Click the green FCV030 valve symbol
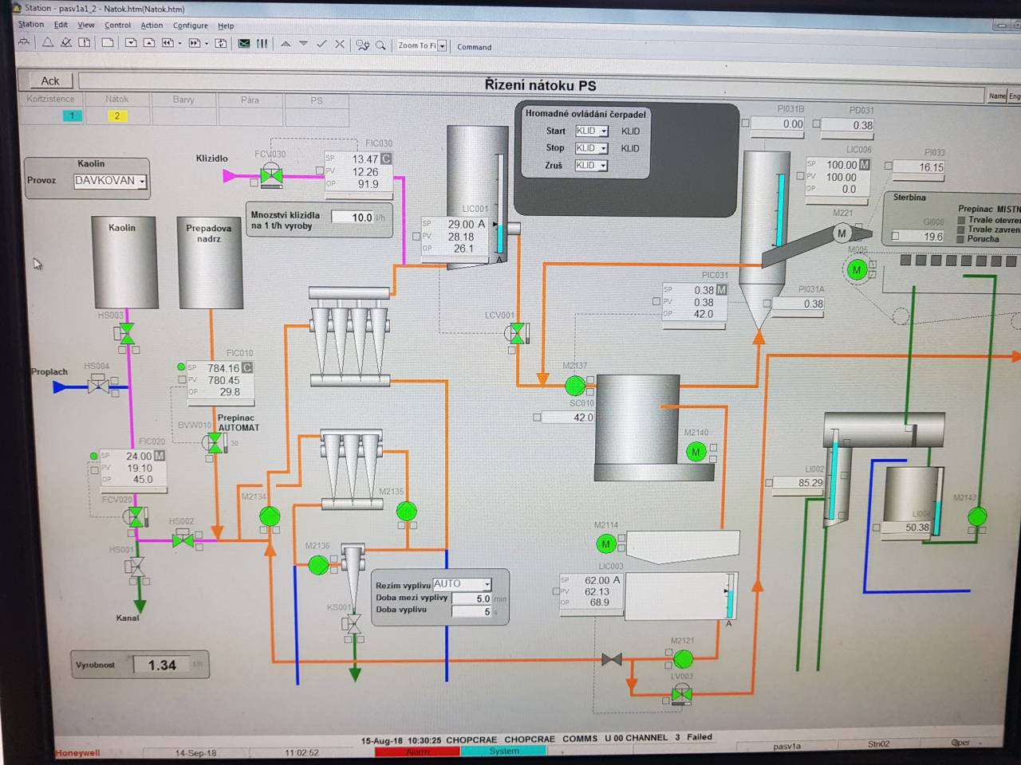Screen dimensions: 1021x765 pyautogui.click(x=271, y=175)
